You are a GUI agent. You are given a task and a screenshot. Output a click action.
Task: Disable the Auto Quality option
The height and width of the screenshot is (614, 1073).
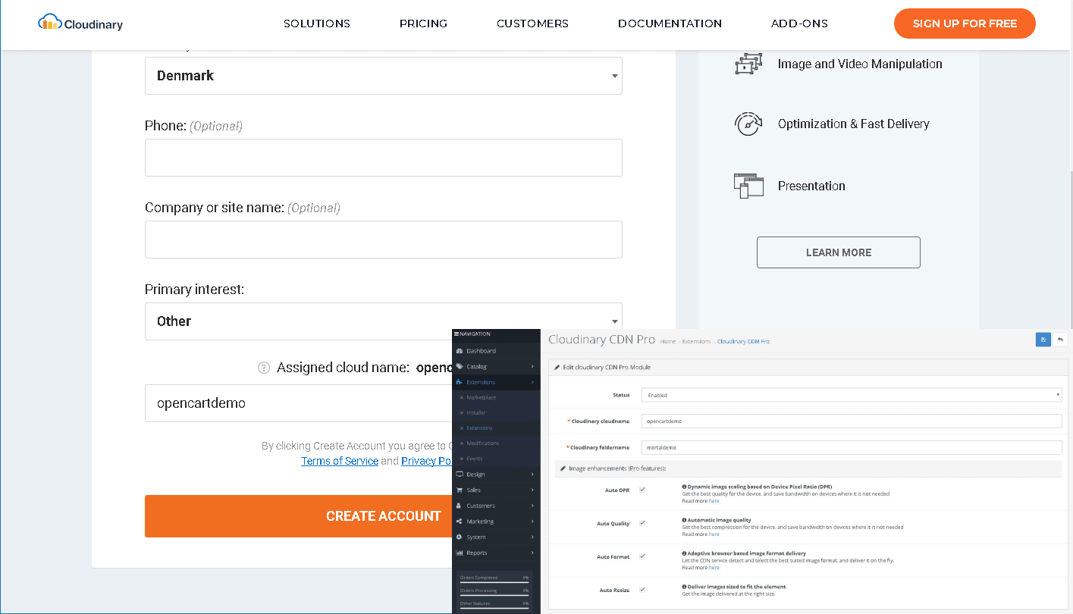pos(642,523)
